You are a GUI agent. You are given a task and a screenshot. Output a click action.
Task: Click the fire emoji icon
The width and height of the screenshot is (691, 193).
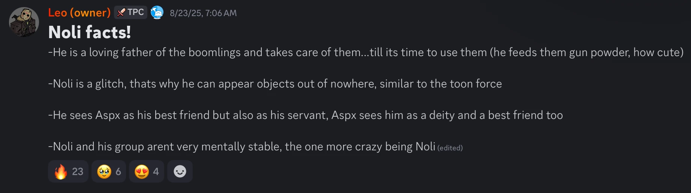pos(61,172)
